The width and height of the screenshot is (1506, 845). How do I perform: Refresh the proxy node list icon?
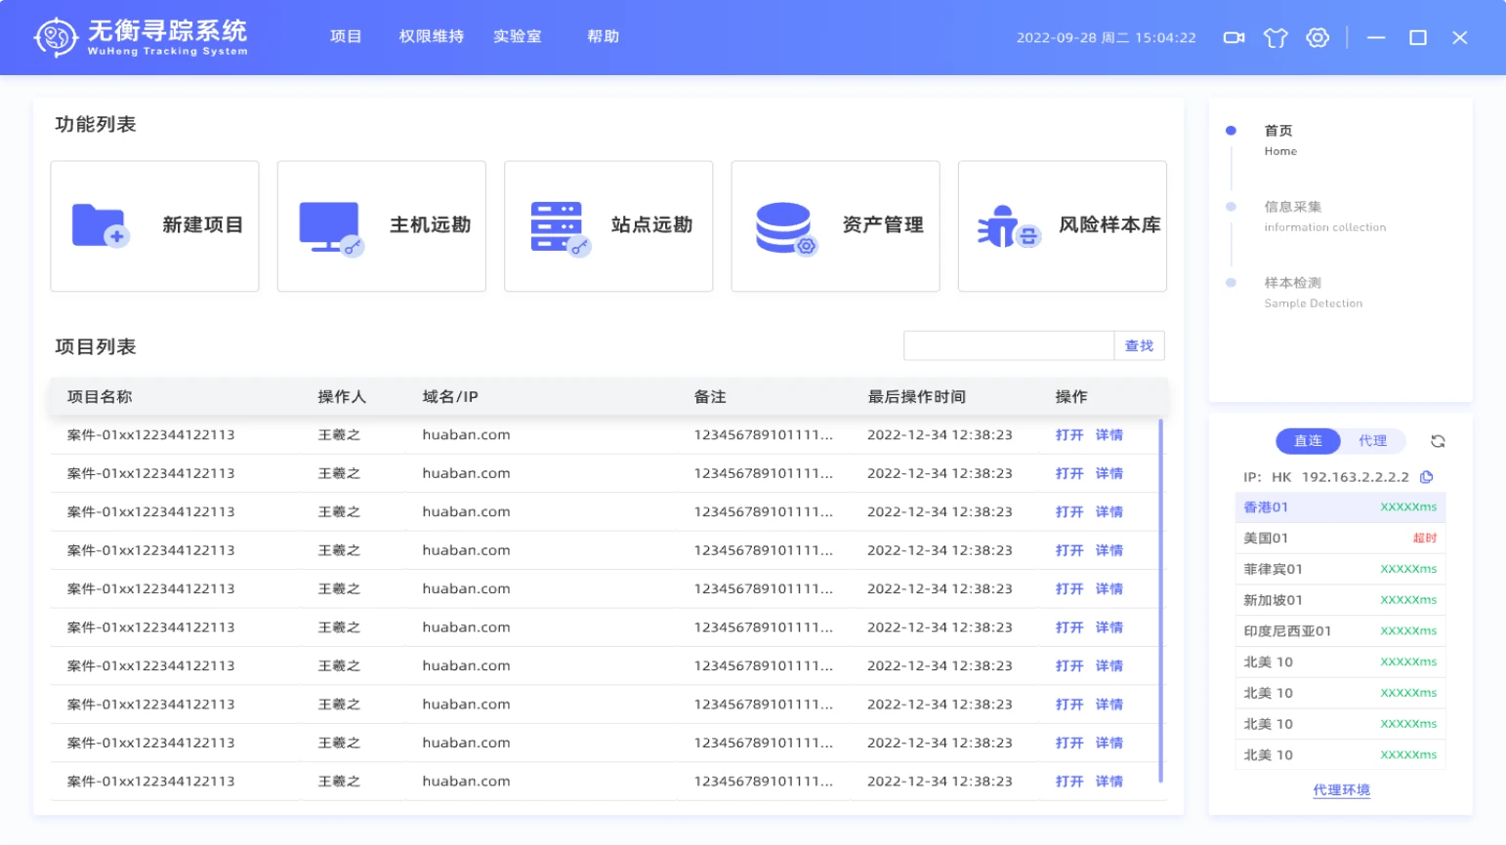click(1438, 441)
